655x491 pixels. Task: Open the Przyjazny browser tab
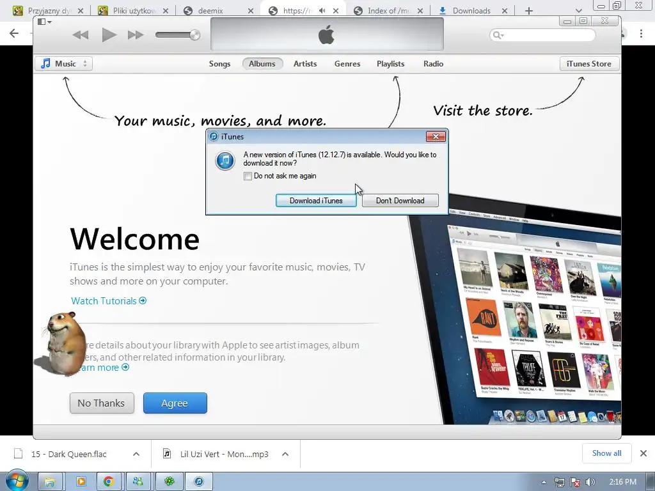tap(47, 11)
